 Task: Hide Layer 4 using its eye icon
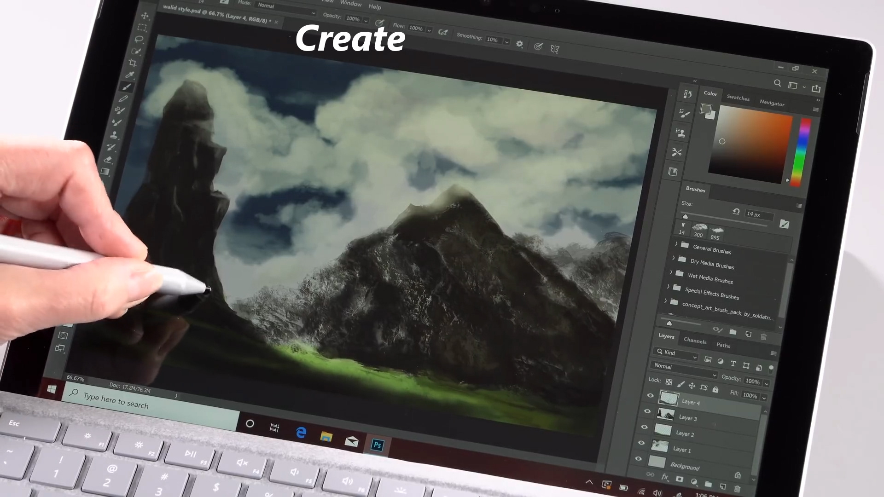650,395
